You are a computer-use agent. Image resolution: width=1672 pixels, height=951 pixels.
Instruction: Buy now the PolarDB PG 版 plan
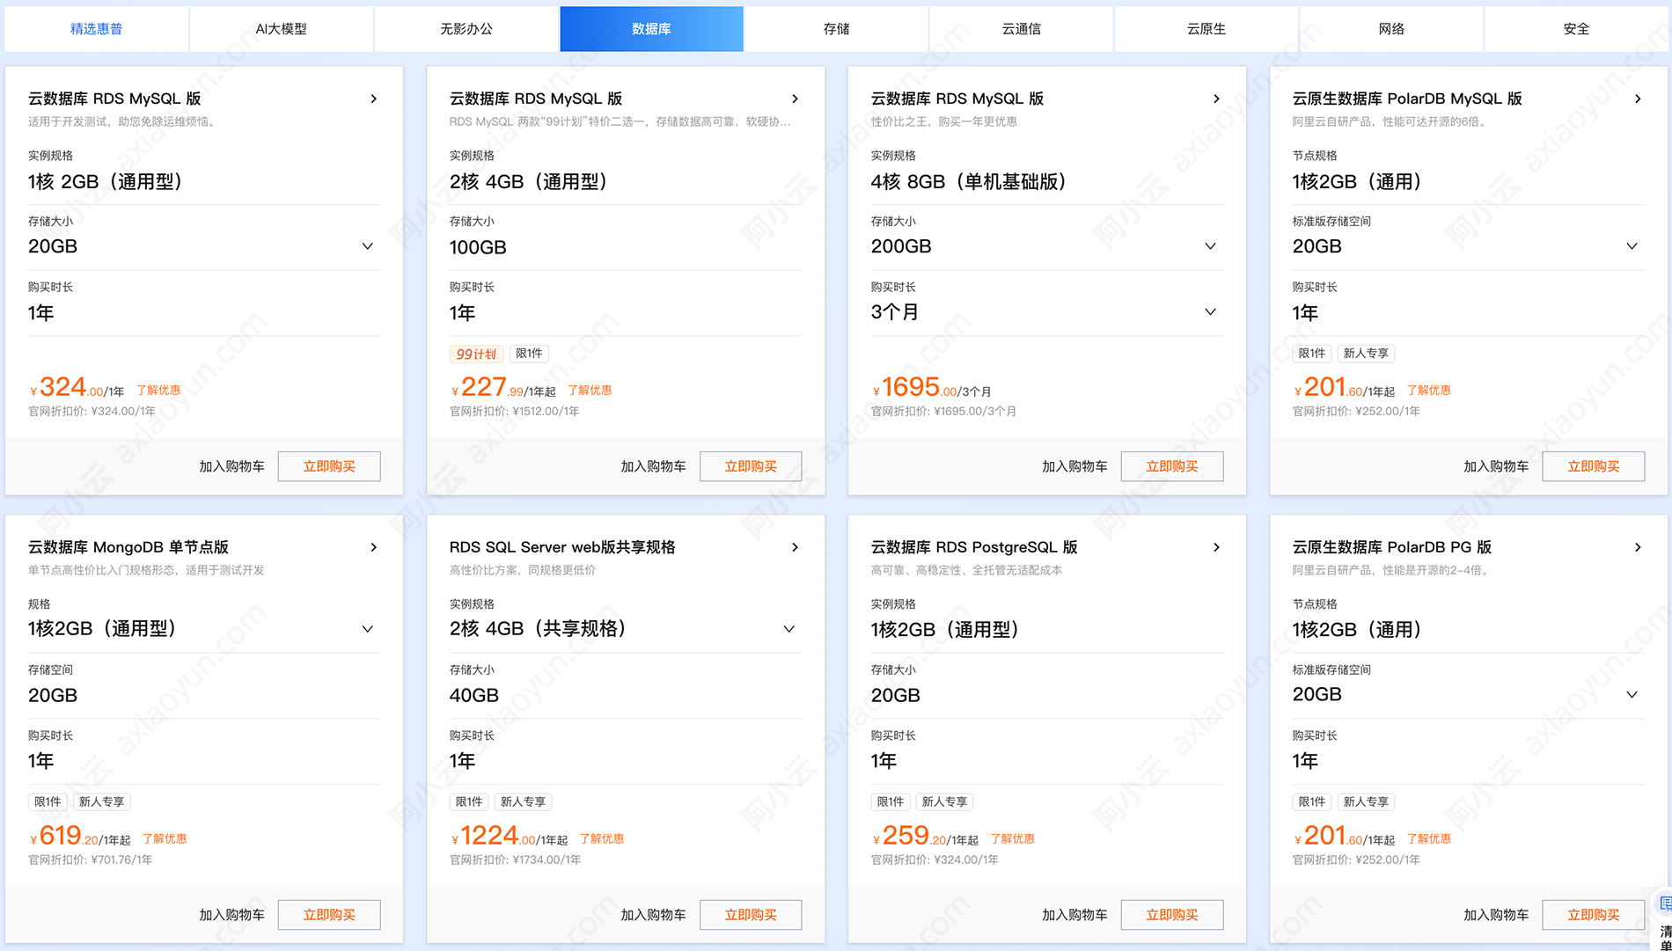(1594, 915)
